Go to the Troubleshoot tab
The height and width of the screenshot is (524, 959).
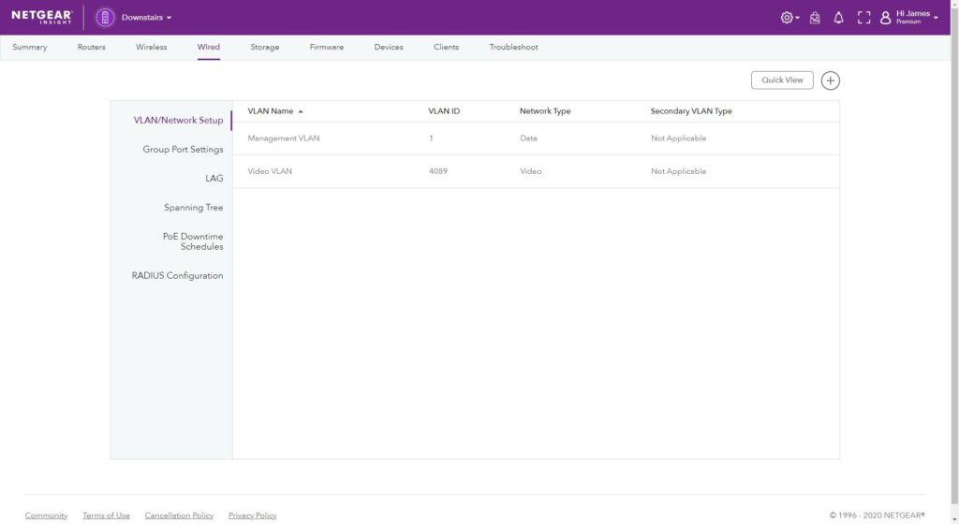[513, 47]
